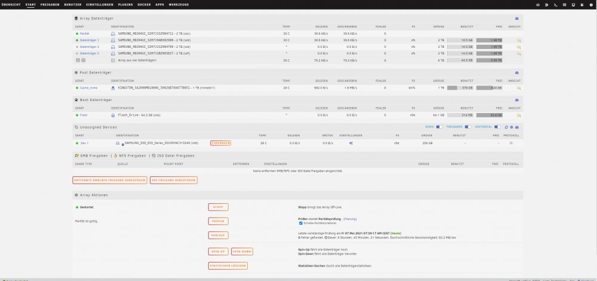This screenshot has width=597, height=281.
Task: Toggle the Freigaben switch in Unassigned Devices
Action: coord(468,127)
